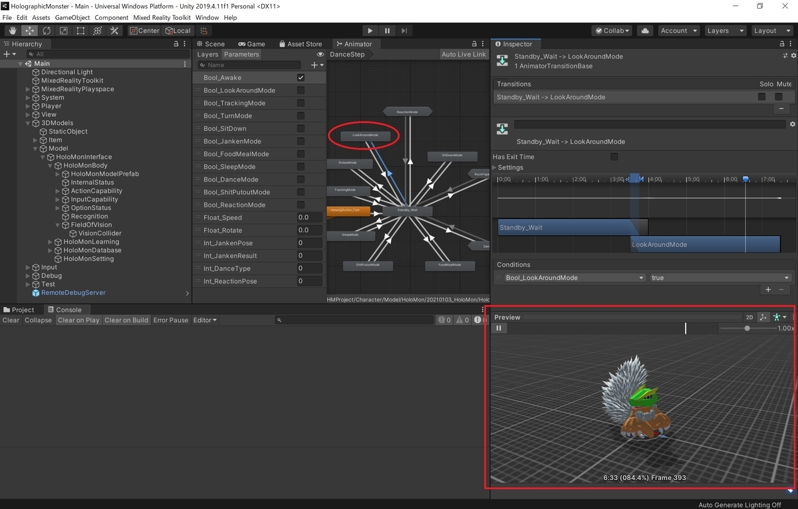Open the Console Editor dropdown
Screen dimensions: 798x509
pyautogui.click(x=205, y=320)
